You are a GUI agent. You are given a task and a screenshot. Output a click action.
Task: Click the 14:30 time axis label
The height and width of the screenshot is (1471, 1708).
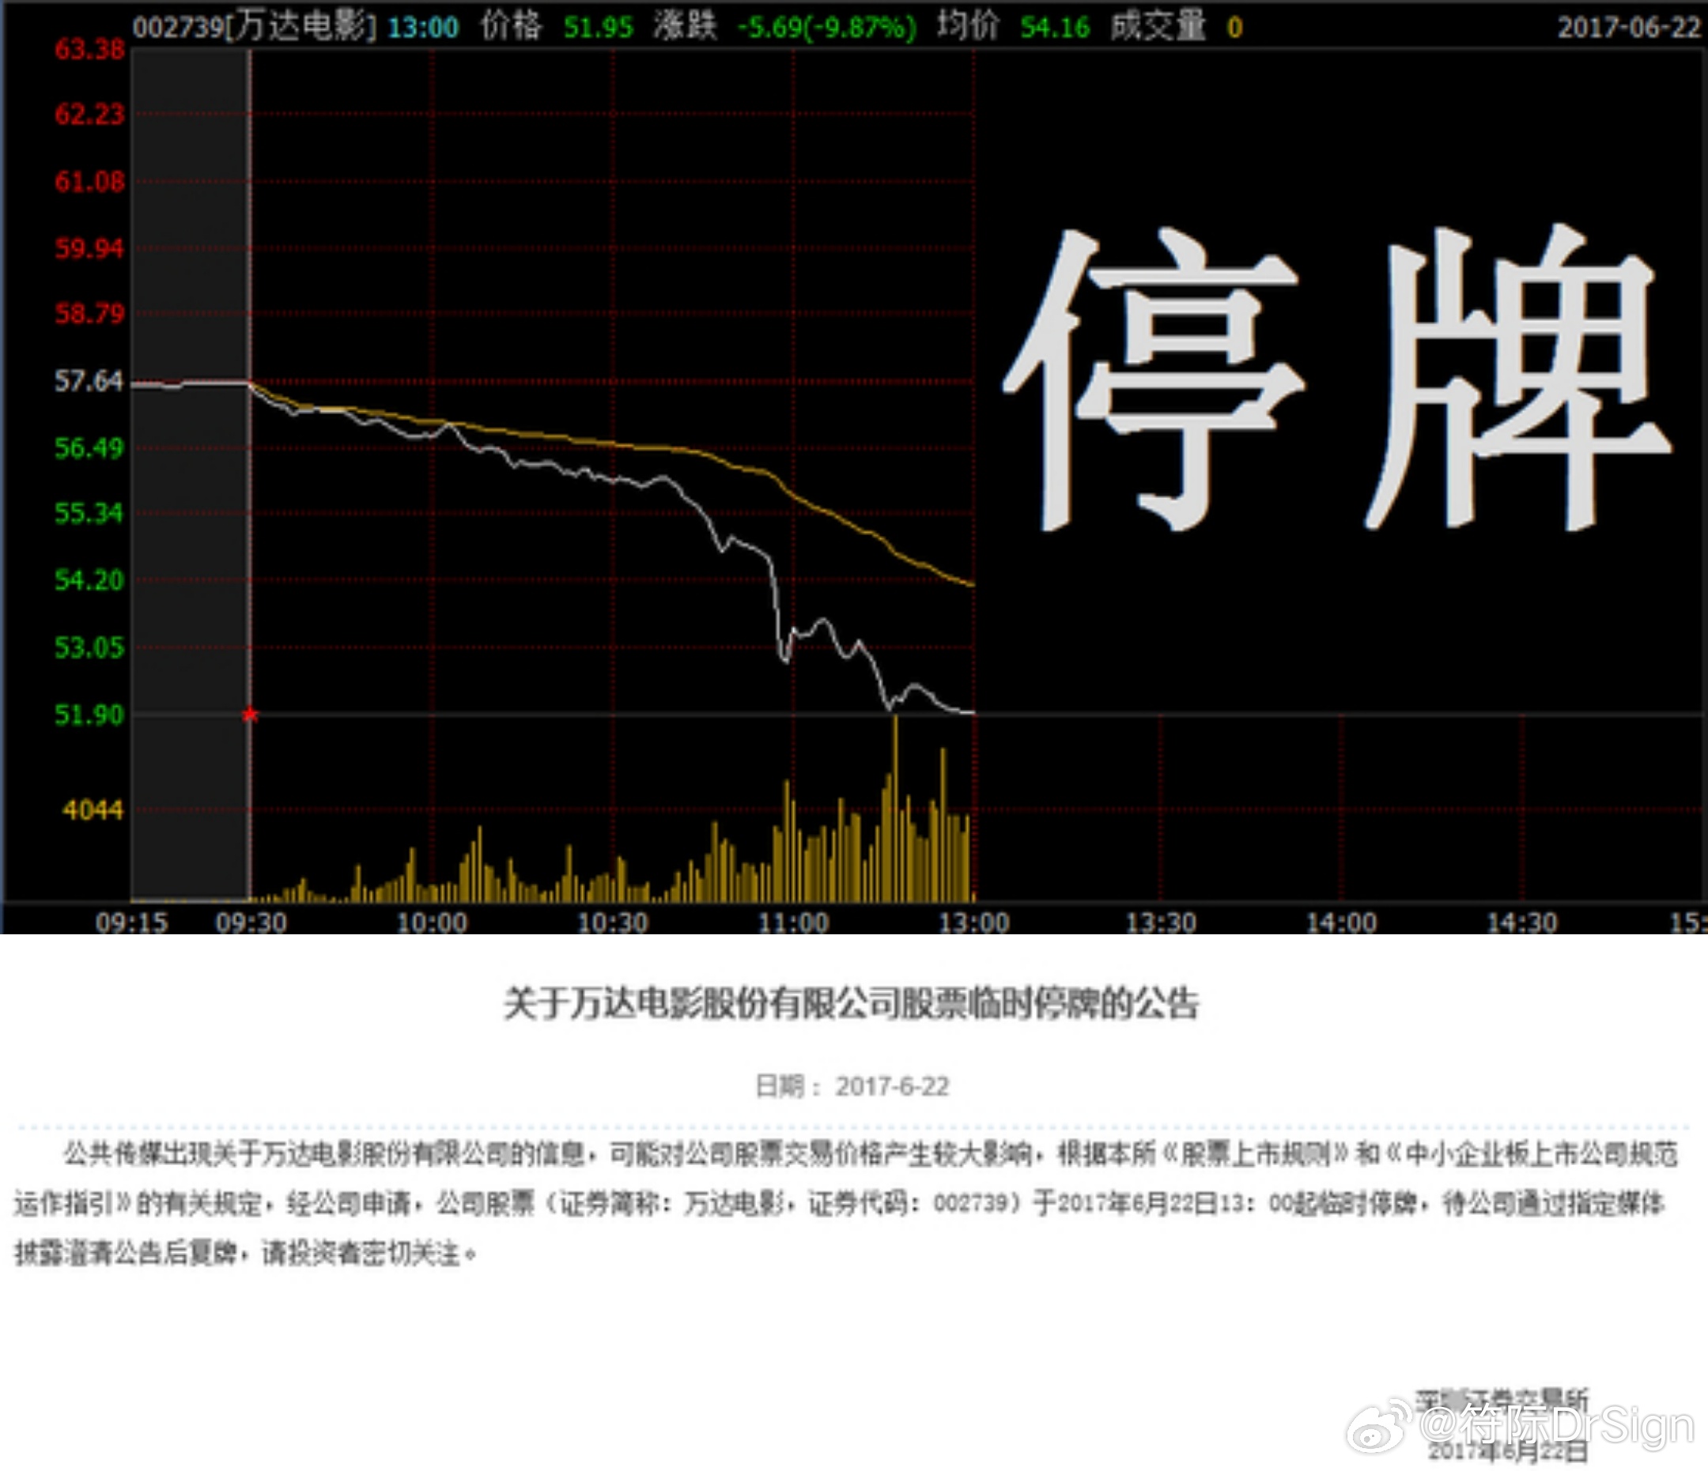click(1521, 922)
